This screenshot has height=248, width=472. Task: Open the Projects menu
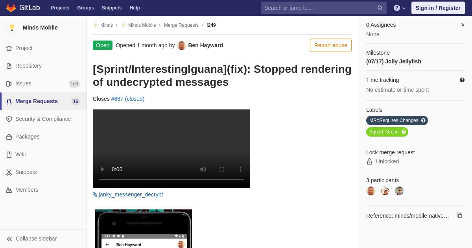(x=60, y=8)
